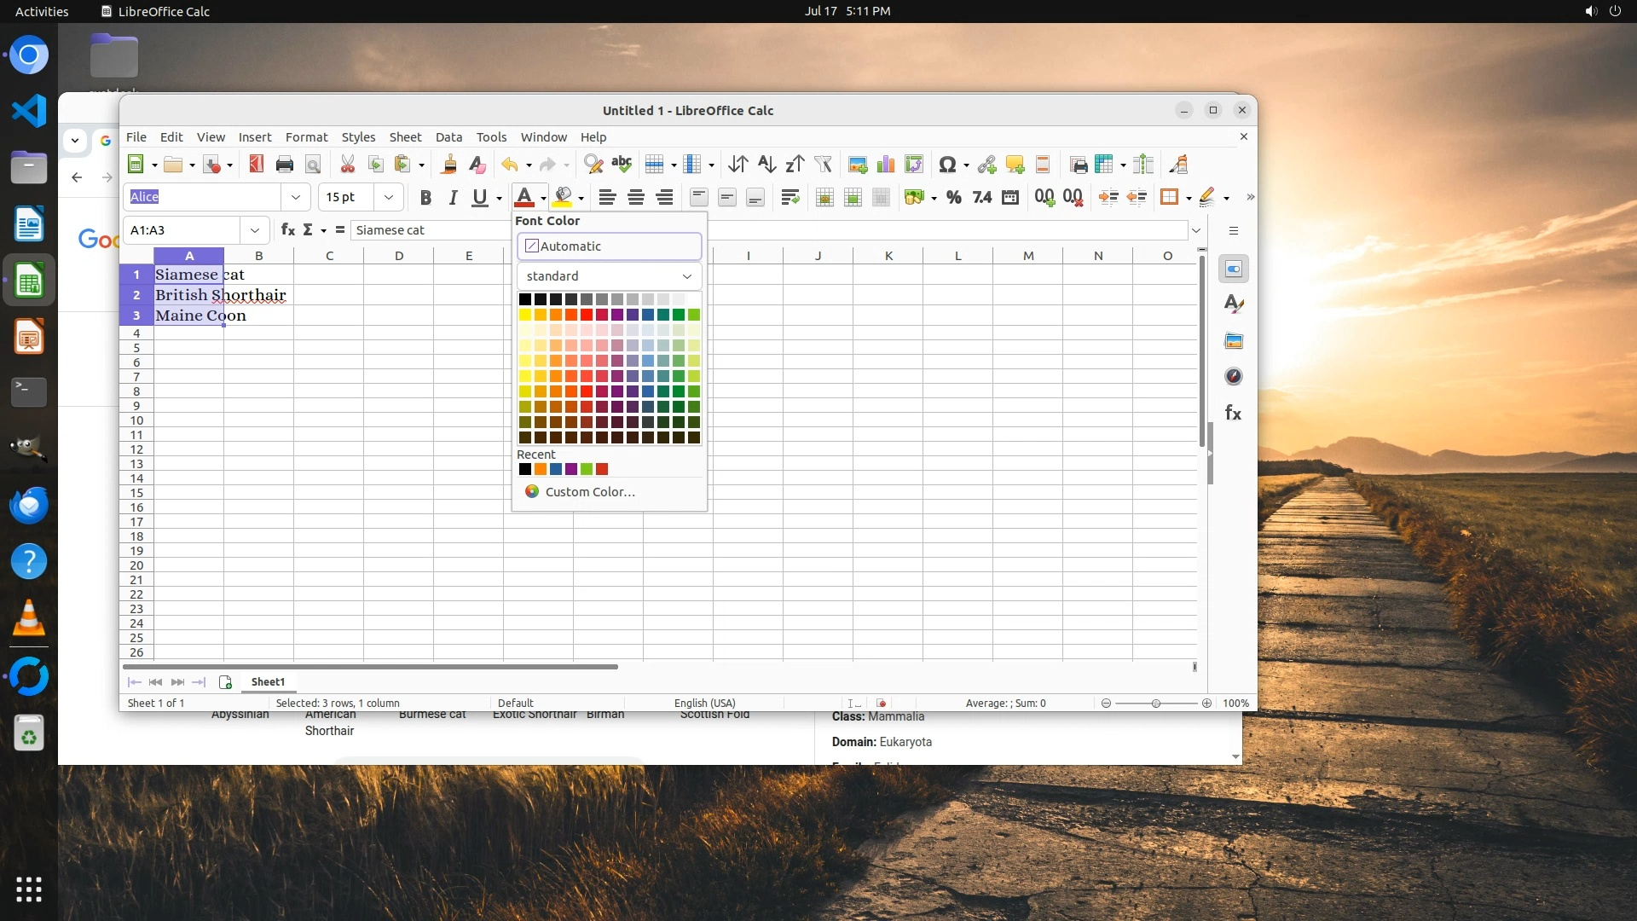Click the Merge and Center Cells icon
The width and height of the screenshot is (1637, 921).
(824, 198)
